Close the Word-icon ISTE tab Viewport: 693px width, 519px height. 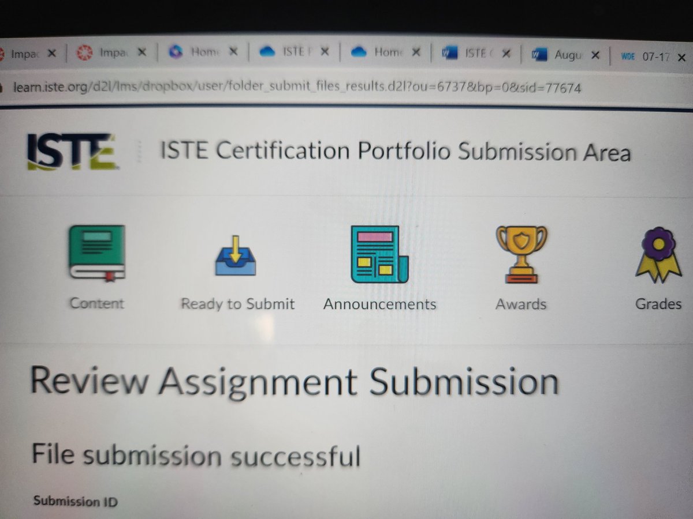point(506,54)
